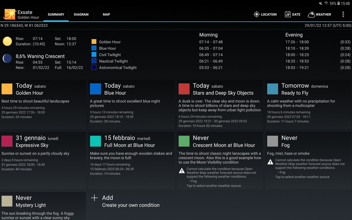Screen dimensions: 352x220
Task: Click the date stamp 29/01/22 12:57 (UTC-5:00)
Action: pos(328,25)
